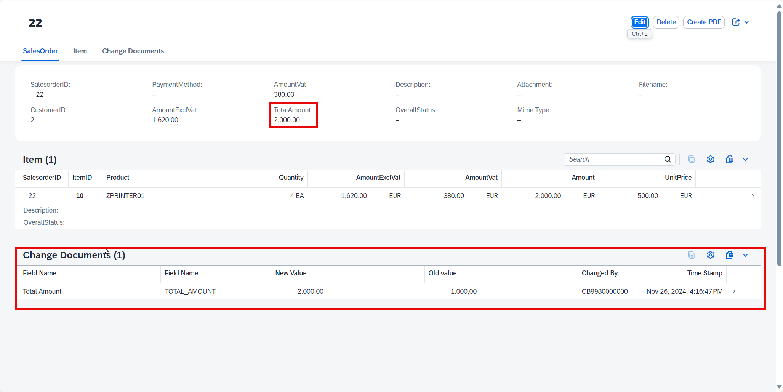
Task: Click new value 2.000,00 cell
Action: pyautogui.click(x=311, y=291)
